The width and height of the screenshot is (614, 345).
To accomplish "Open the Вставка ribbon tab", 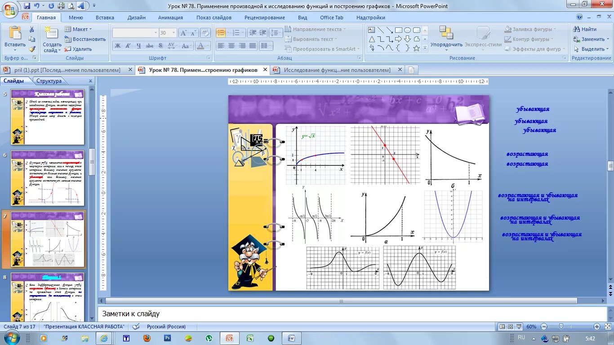I will pyautogui.click(x=105, y=18).
